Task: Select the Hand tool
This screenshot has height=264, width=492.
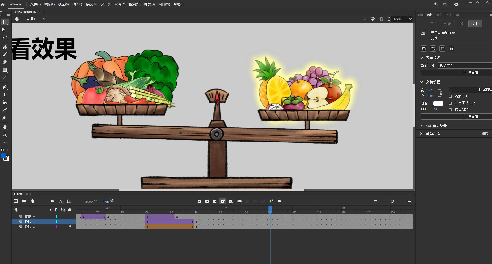Action: click(5, 127)
